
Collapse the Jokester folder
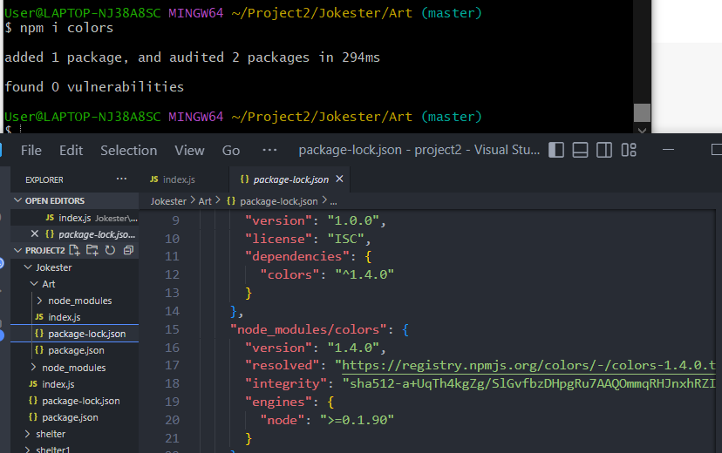(x=75, y=267)
